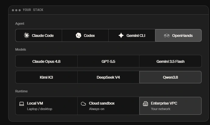This screenshot has height=125, width=210.
Task: Click the Enterprise VPC building icon
Action: click(145, 104)
